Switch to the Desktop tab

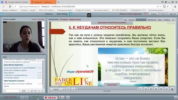(167, 20)
